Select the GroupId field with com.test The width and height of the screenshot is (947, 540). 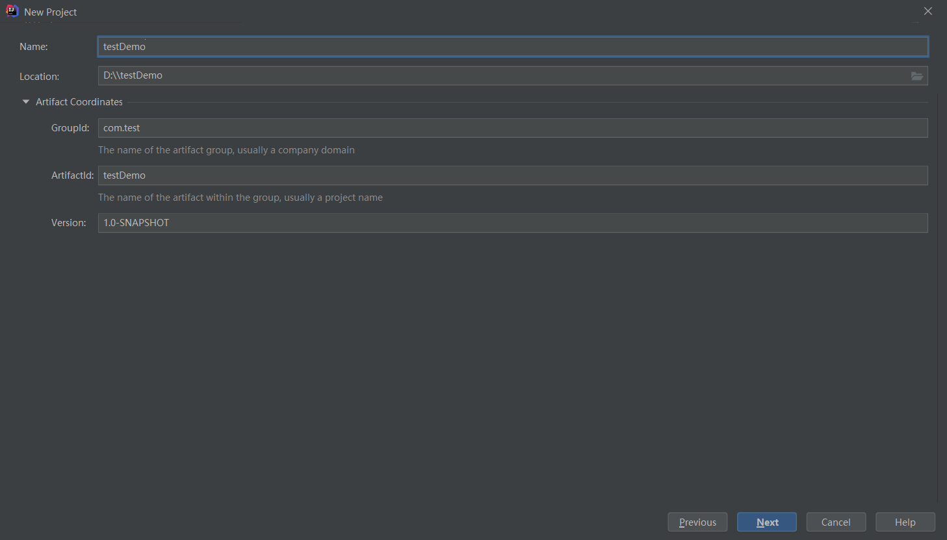click(x=513, y=128)
